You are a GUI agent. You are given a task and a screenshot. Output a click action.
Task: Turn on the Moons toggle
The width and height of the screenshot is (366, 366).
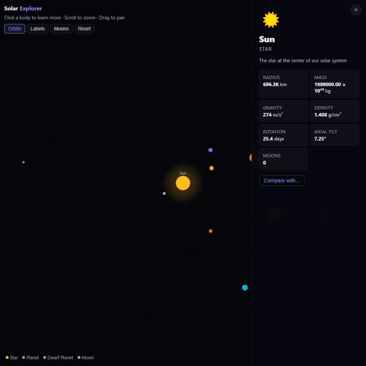coord(61,28)
